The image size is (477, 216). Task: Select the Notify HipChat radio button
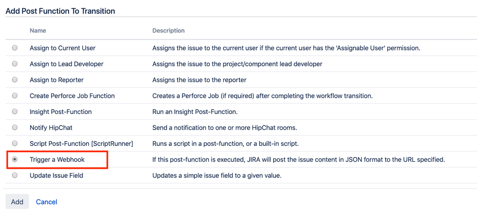[x=15, y=128]
